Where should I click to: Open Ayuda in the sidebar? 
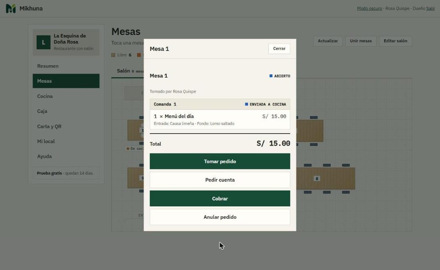tap(66, 156)
